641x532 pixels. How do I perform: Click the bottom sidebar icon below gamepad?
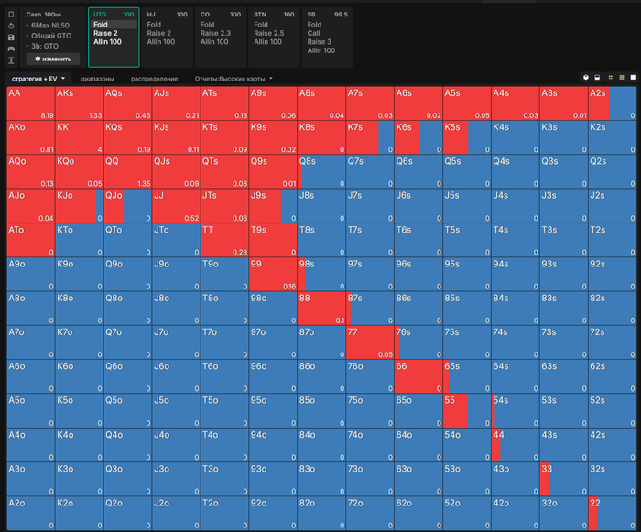pyautogui.click(x=11, y=60)
